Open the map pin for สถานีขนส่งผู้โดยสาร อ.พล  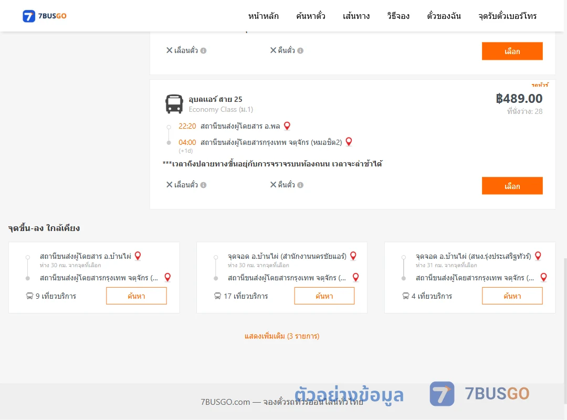(287, 126)
